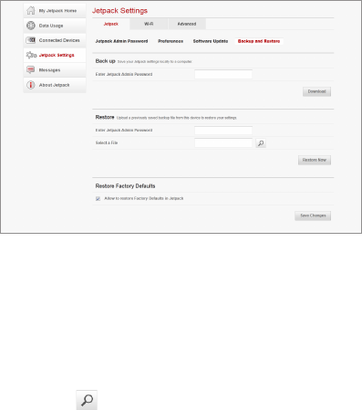
Task: Open Data Usage menu item
Action: click(55, 26)
